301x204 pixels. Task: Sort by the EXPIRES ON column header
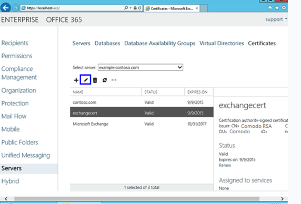pyautogui.click(x=199, y=92)
